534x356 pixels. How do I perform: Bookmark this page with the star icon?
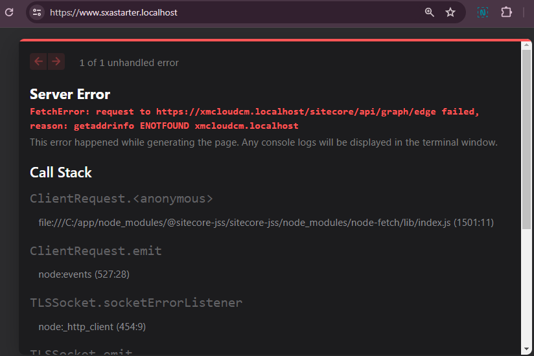[x=450, y=12]
